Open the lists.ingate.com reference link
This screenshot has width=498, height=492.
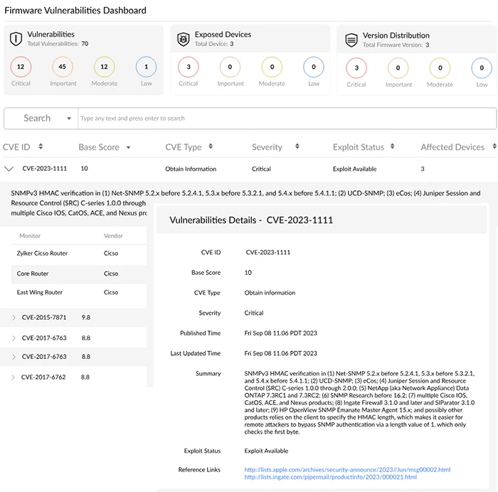(330, 477)
